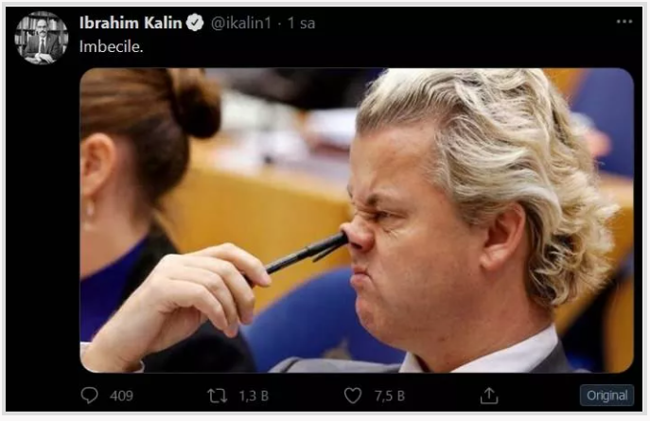The height and width of the screenshot is (421, 650).
Task: Click the retweet arrows icon
Action: 218,395
